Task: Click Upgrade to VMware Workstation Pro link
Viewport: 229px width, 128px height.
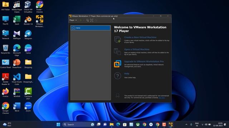Action: tap(144, 62)
